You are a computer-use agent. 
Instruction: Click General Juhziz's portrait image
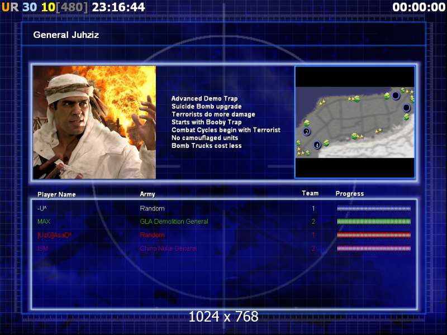[x=94, y=122]
